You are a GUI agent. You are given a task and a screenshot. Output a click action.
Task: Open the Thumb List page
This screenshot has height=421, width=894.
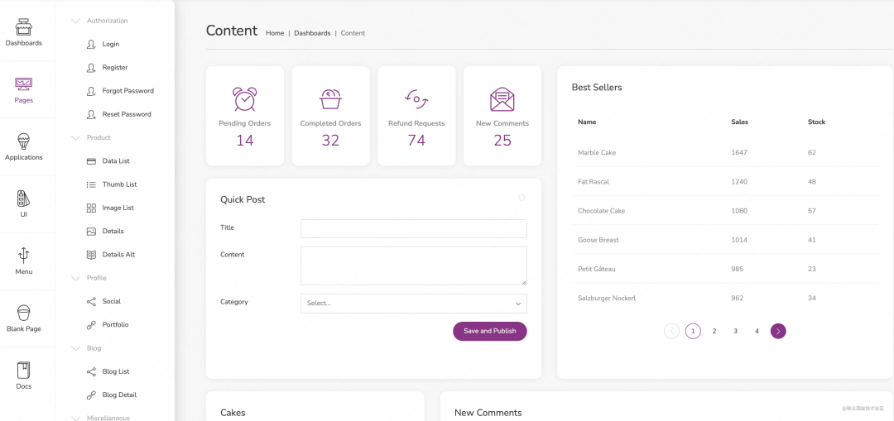pyautogui.click(x=120, y=184)
